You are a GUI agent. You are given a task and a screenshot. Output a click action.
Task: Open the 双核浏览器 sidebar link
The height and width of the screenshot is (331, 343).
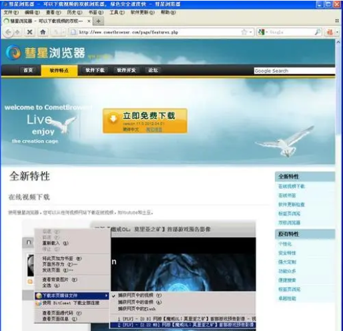pyautogui.click(x=289, y=222)
